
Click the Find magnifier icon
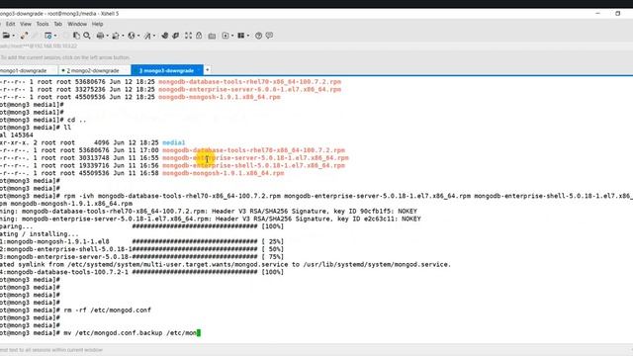pos(87,36)
